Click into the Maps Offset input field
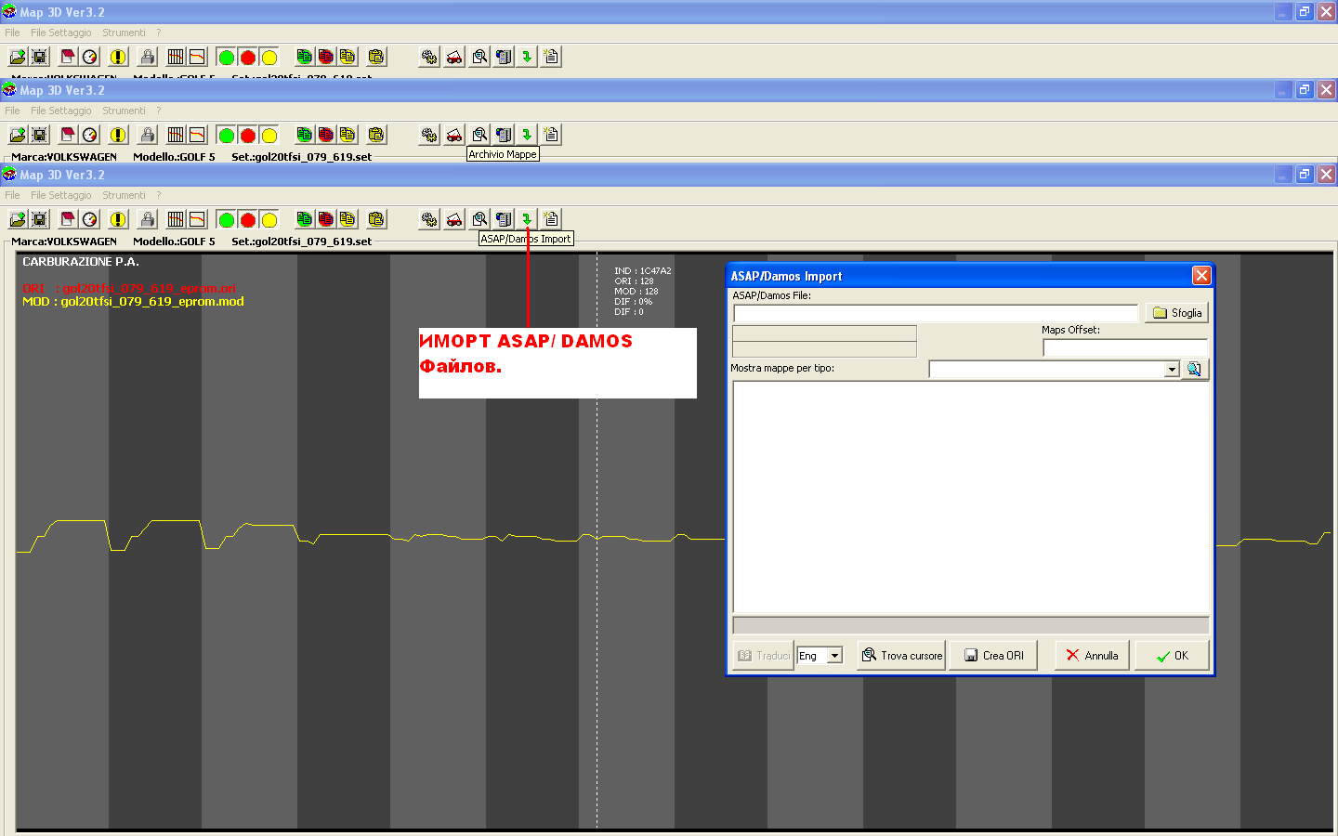 1124,348
